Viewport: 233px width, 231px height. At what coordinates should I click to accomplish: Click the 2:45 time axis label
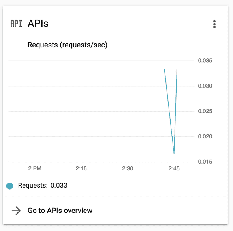(x=174, y=168)
